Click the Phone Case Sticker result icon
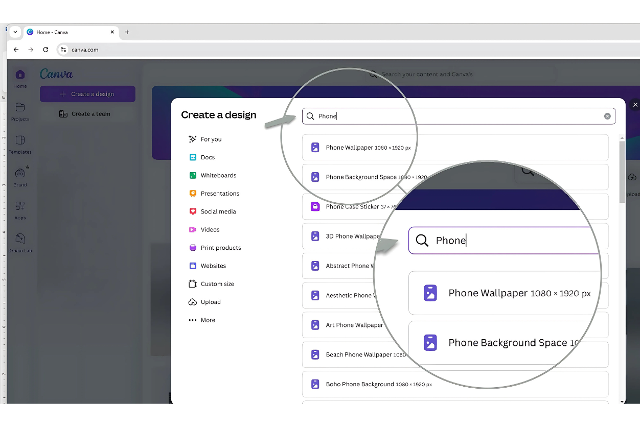The height and width of the screenshot is (427, 640). [315, 207]
